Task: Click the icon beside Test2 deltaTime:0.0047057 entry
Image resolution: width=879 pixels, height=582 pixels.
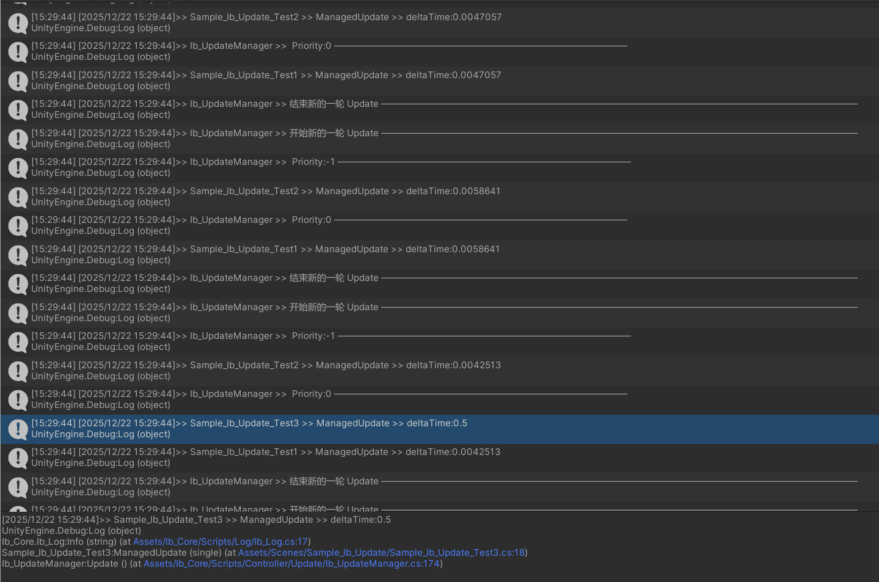Action: click(17, 23)
